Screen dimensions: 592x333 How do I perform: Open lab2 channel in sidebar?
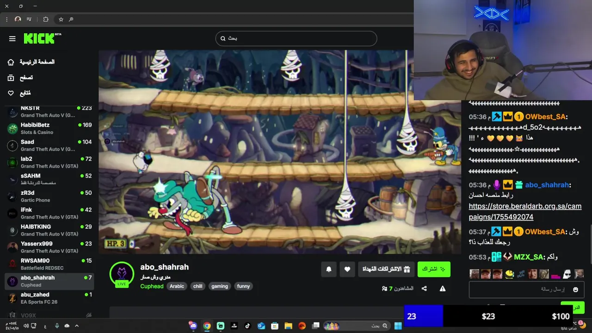click(49, 162)
